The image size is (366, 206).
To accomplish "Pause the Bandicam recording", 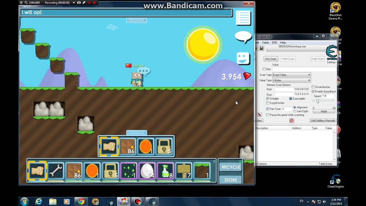I will coord(89,3).
